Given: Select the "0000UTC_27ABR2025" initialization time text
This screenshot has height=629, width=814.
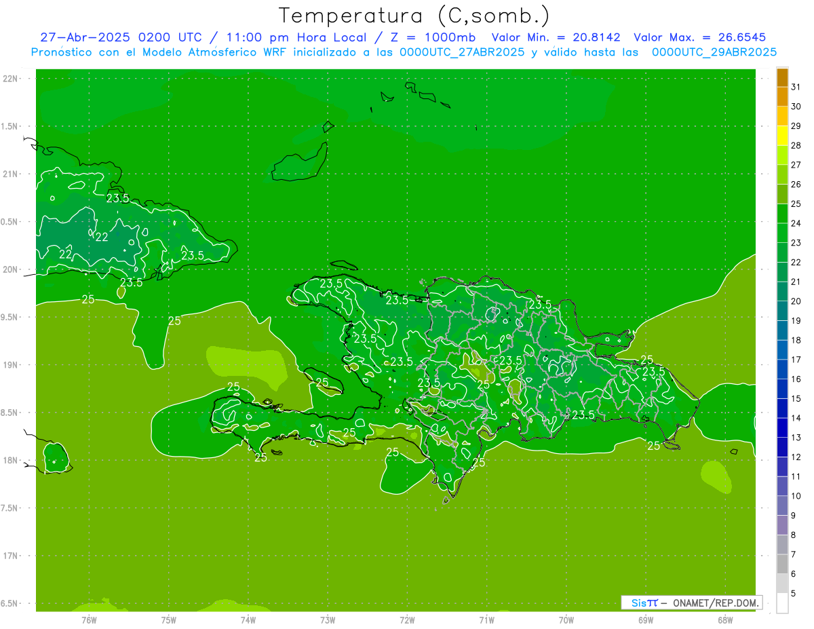Looking at the screenshot, I should [x=461, y=52].
